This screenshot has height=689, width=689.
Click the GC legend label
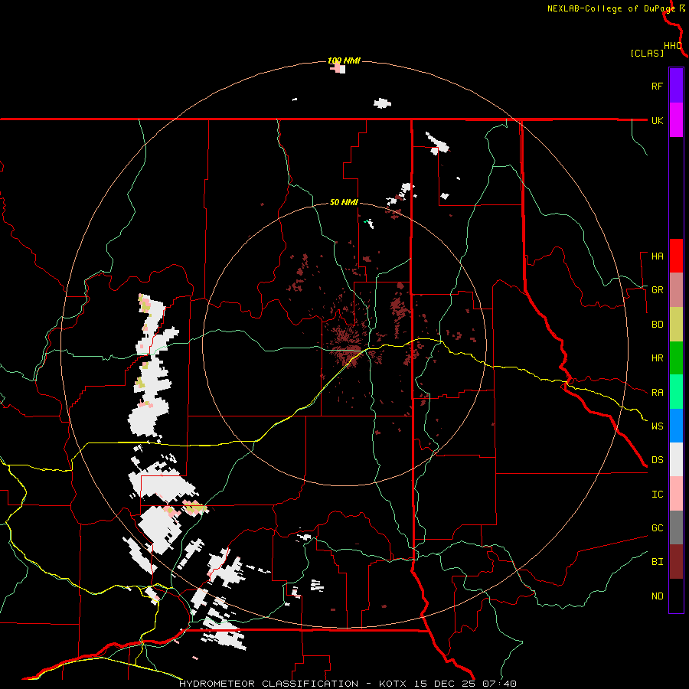pos(657,528)
